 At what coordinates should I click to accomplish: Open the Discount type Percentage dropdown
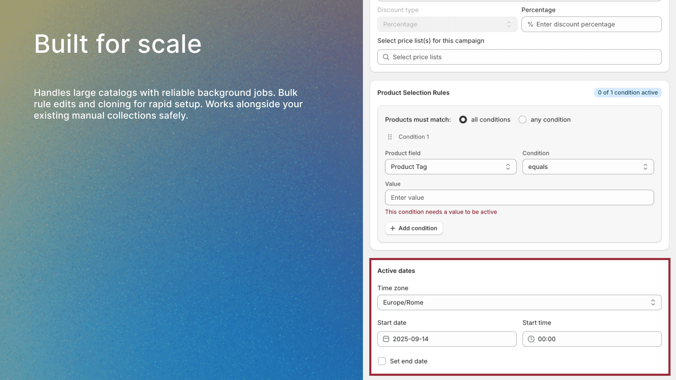tap(447, 24)
